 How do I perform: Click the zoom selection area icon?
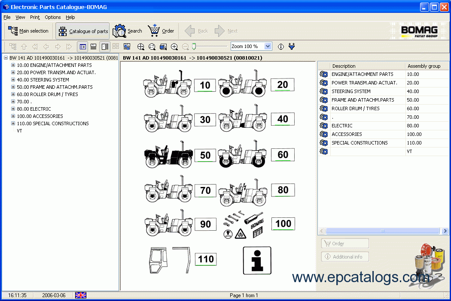click(x=152, y=47)
